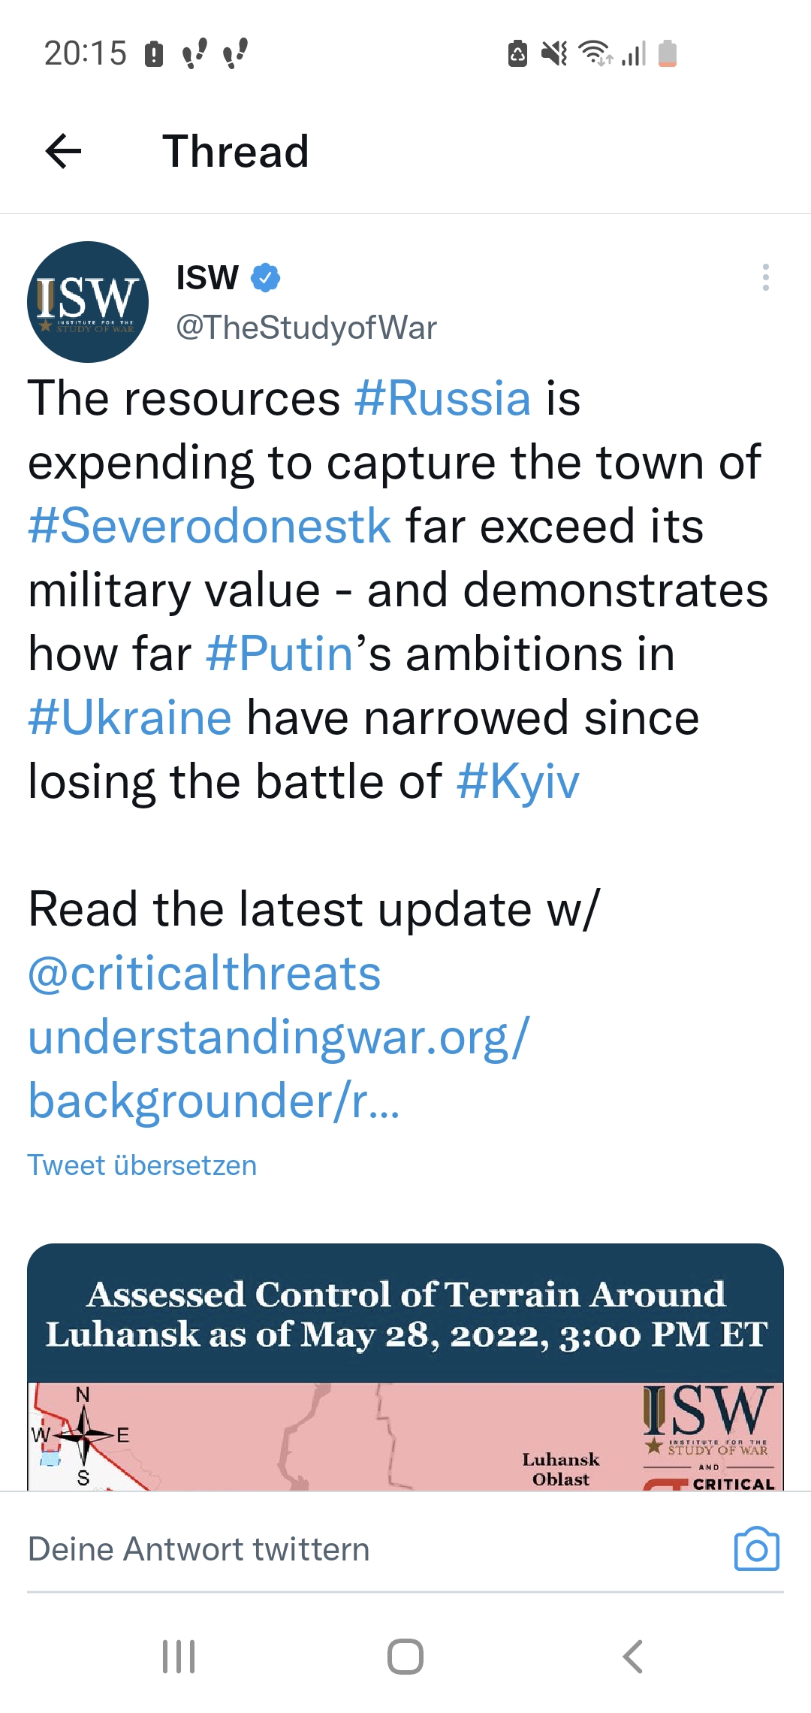Tap the blue verified badge next to ISW
811x1713 pixels.
pyautogui.click(x=265, y=277)
